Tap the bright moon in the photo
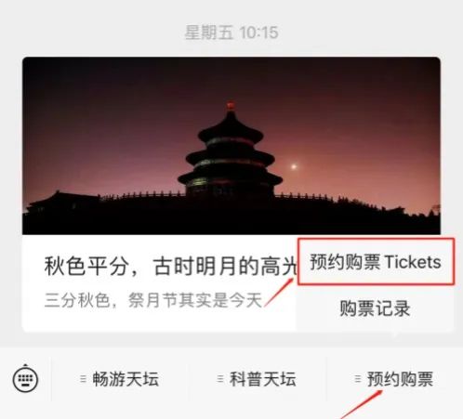463x419 pixels. 294,167
